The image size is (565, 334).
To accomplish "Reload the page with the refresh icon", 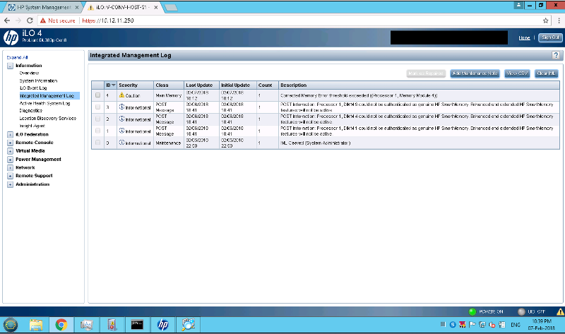I will (30, 20).
